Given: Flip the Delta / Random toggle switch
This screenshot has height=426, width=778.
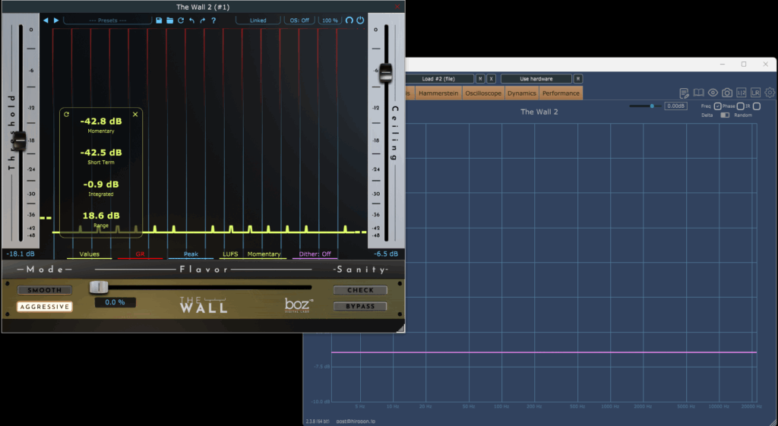Looking at the screenshot, I should tap(725, 115).
